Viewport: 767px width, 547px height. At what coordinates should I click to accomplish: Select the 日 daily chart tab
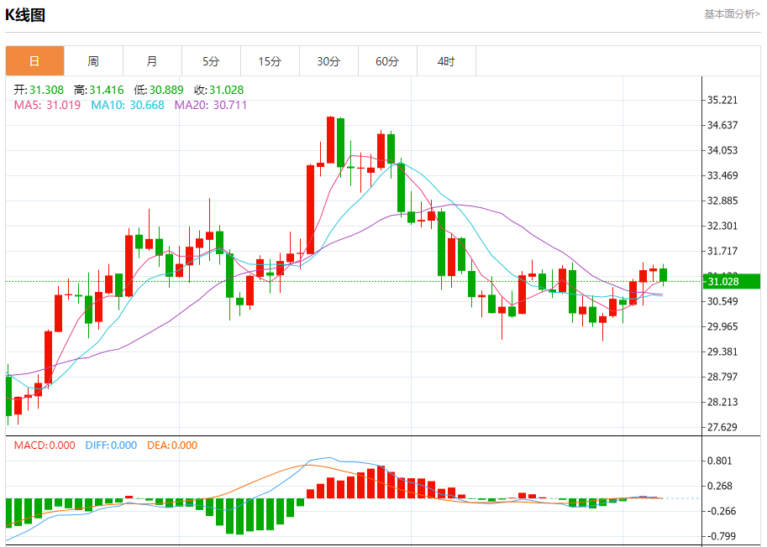pyautogui.click(x=34, y=61)
